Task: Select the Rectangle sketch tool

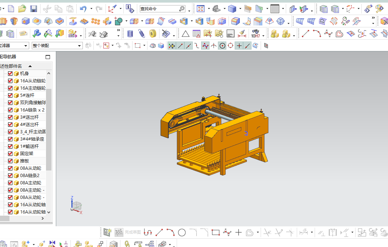Action: tap(215, 232)
